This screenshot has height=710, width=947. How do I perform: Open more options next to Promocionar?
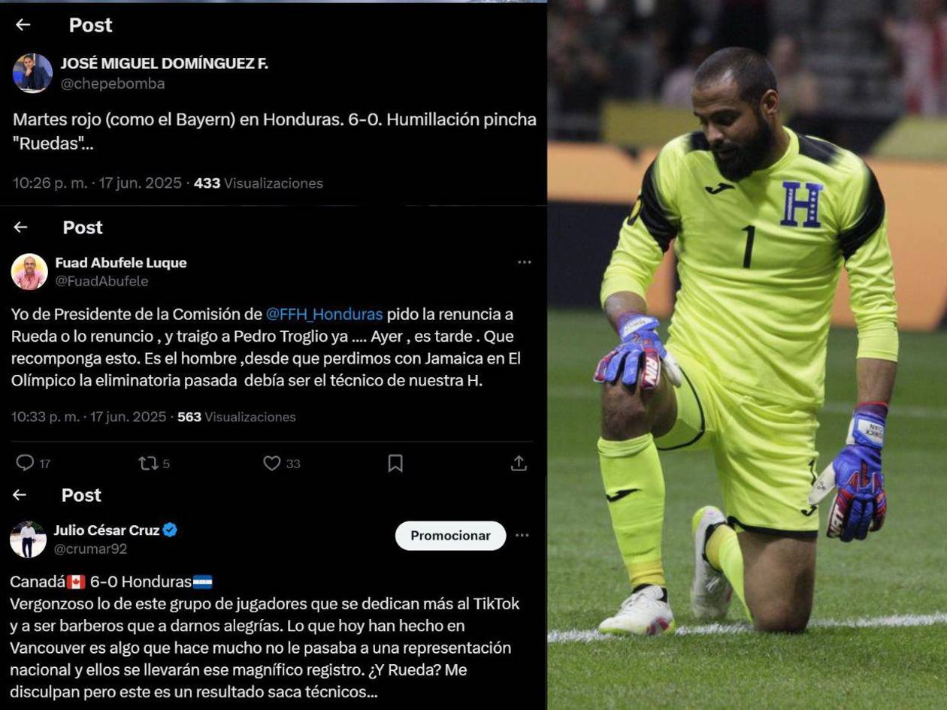coord(522,536)
